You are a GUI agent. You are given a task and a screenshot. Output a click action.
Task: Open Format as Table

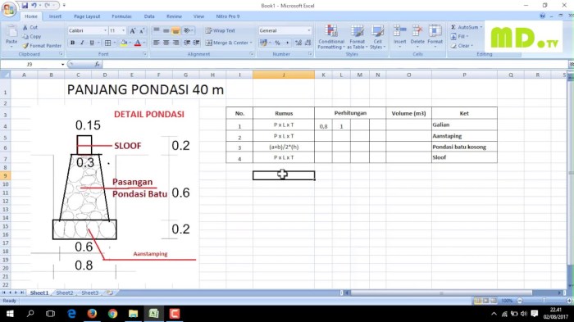click(x=357, y=37)
